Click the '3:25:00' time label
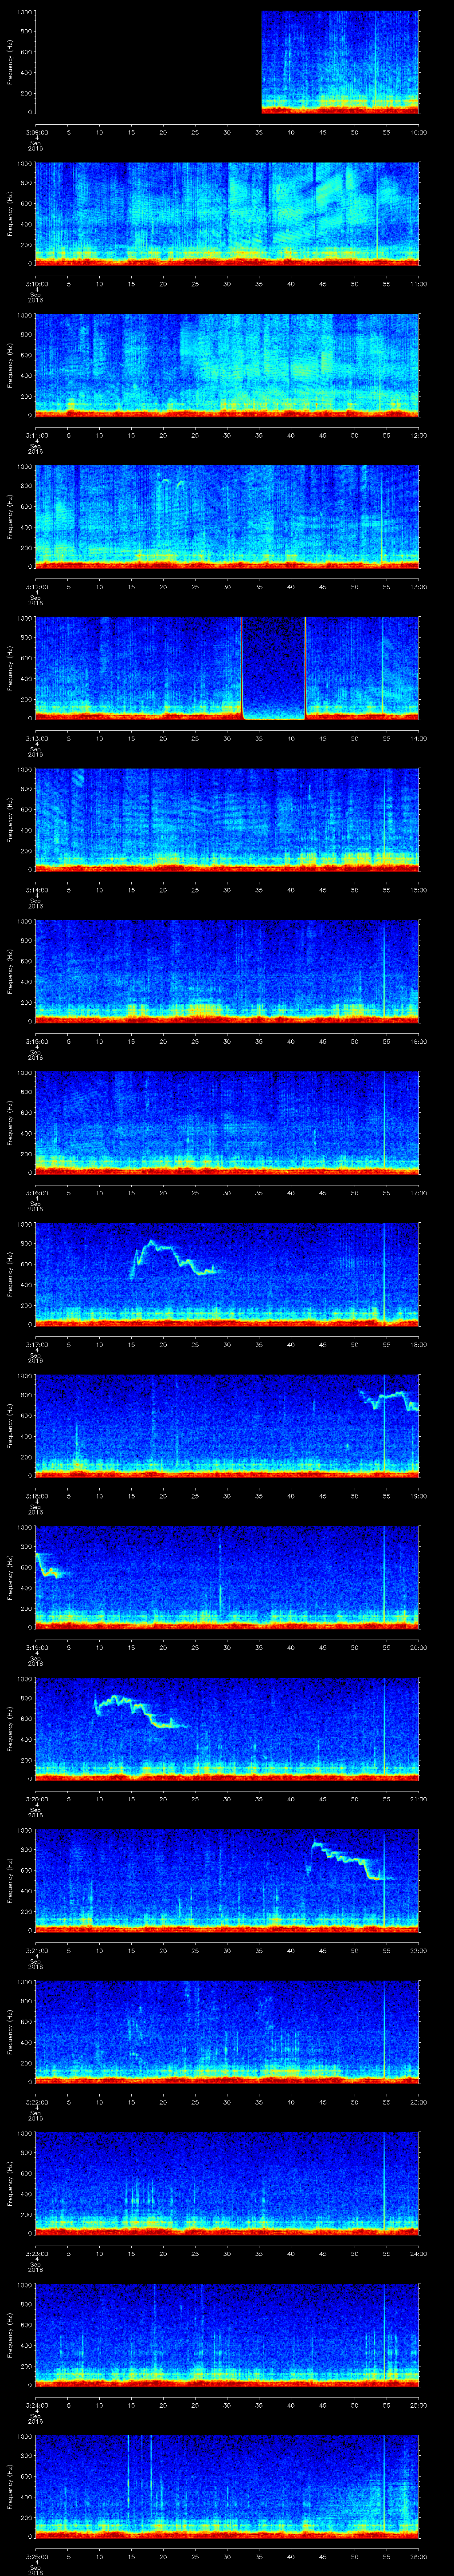Viewport: 454px width, 2576px height. tap(36, 2556)
